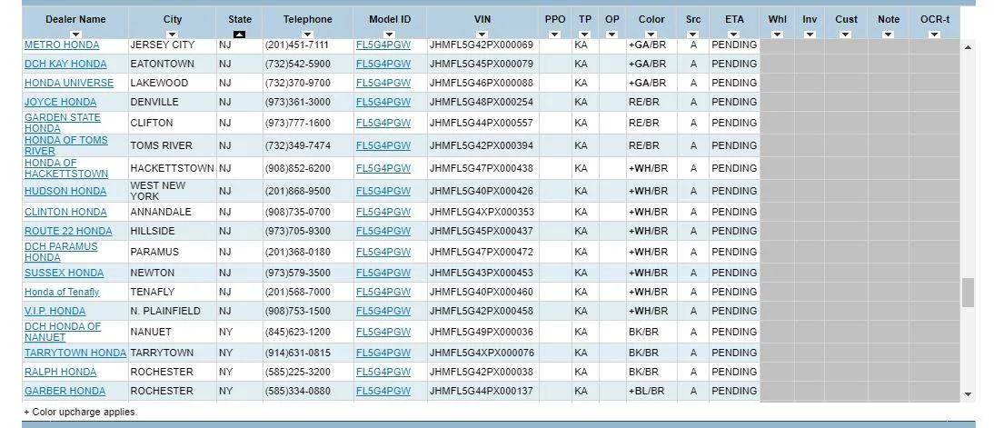Select city cell HACKETTSTOWN
This screenshot has height=428, width=994.
[x=173, y=168]
